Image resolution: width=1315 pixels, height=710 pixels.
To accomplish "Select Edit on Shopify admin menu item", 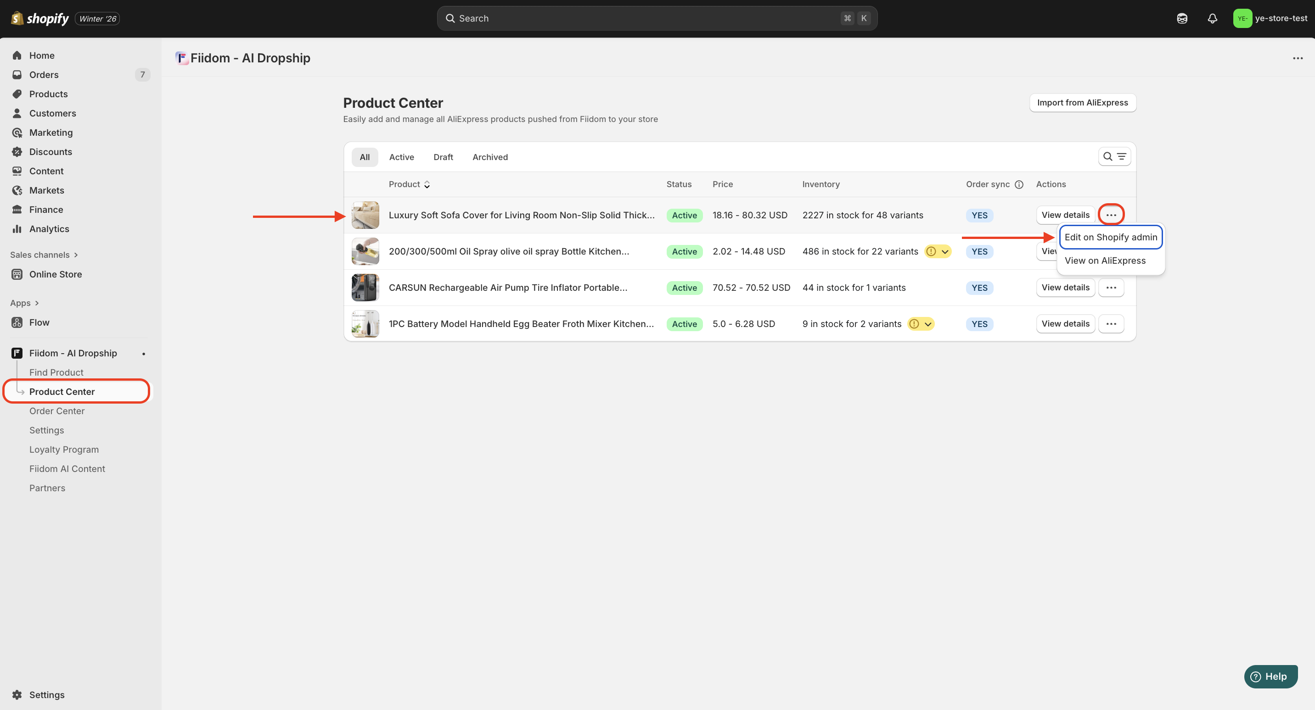I will pos(1110,237).
